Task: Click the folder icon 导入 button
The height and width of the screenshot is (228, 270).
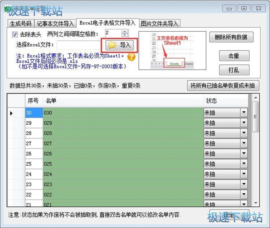Action: (x=120, y=45)
